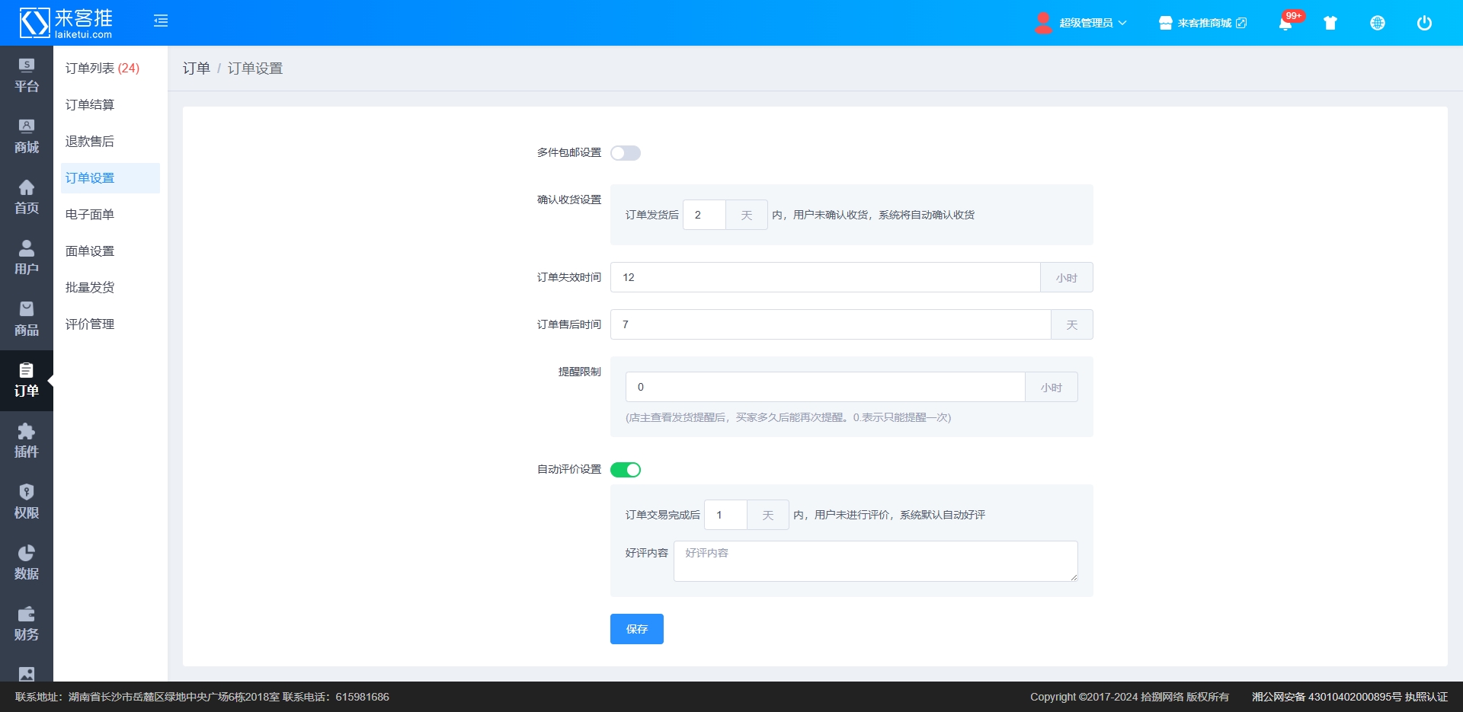Click the t-shirt theme icon

point(1330,23)
